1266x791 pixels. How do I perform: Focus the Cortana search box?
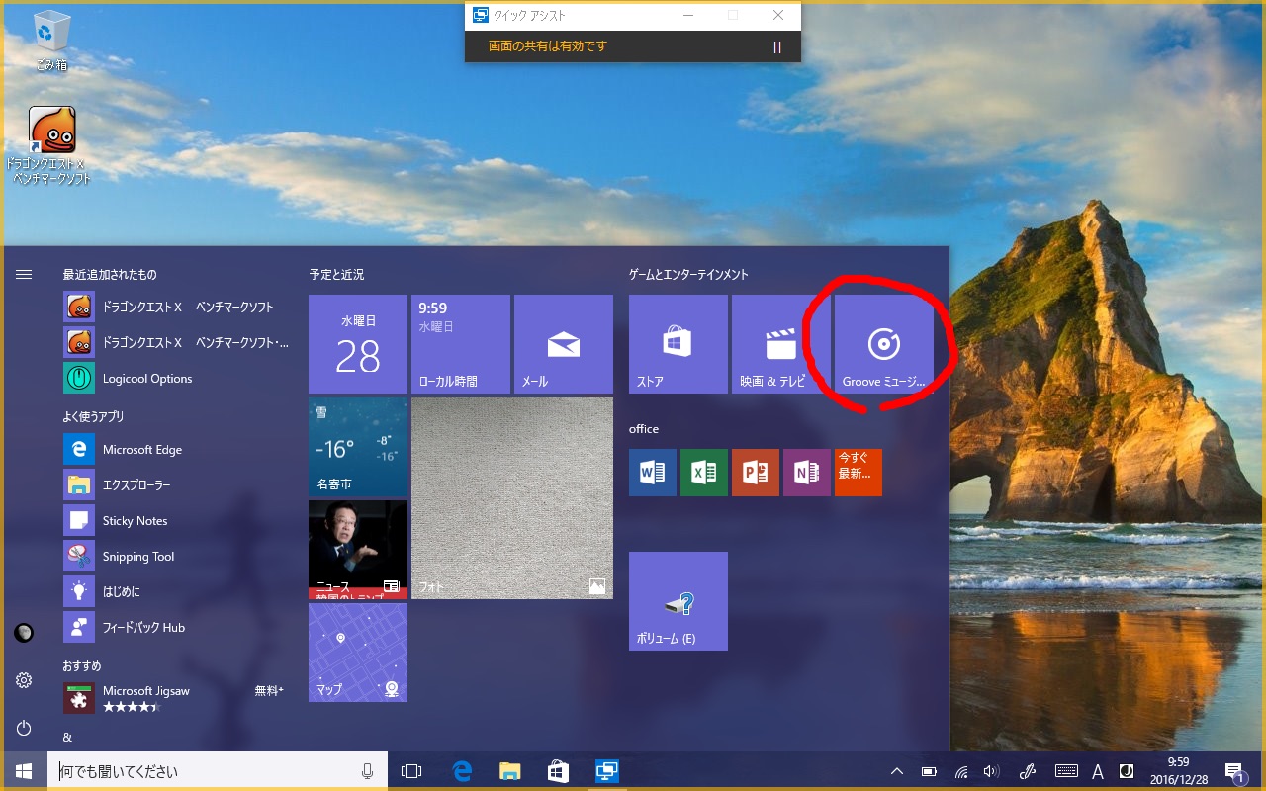pos(218,771)
